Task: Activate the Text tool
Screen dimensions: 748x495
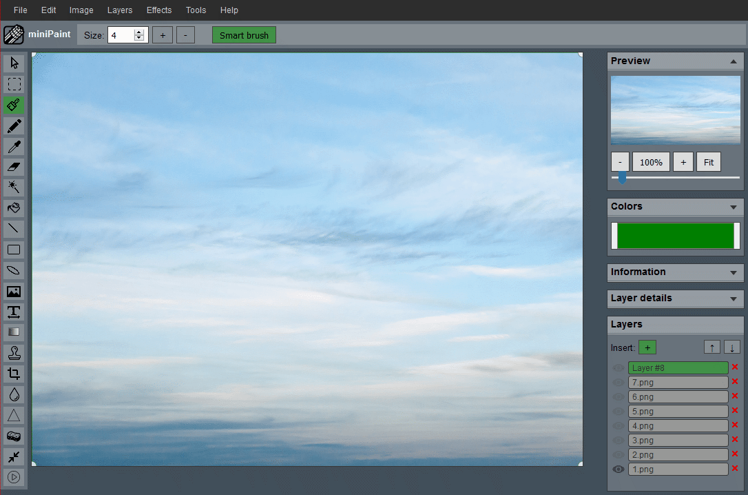Action: click(x=14, y=312)
